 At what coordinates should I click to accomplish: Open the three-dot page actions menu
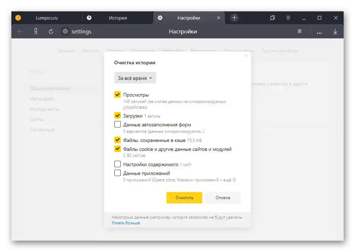319,33
